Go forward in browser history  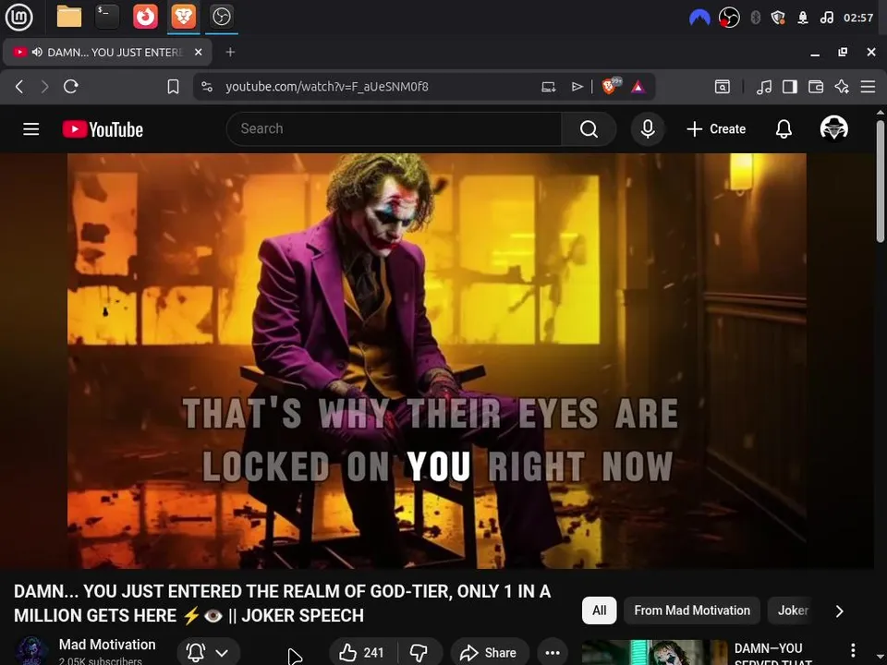[44, 87]
